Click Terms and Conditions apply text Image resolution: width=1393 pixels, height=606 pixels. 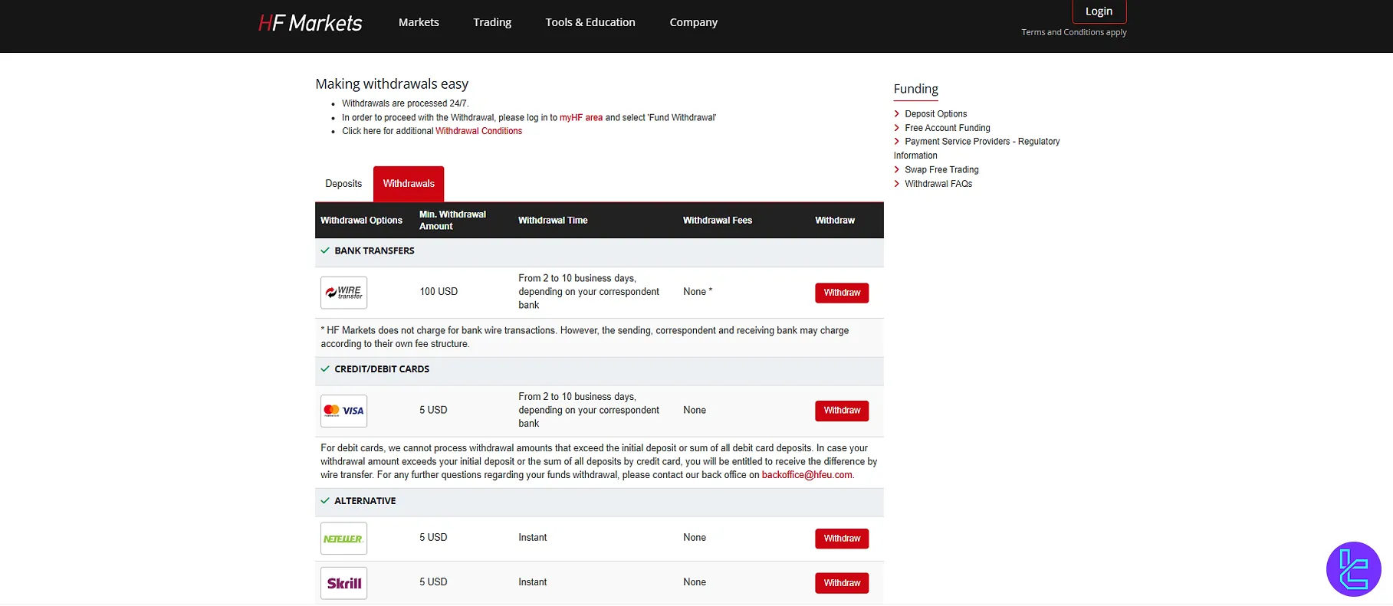(x=1073, y=32)
